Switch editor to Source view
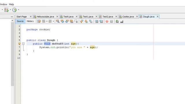The image size is (185, 104). coord(20,21)
